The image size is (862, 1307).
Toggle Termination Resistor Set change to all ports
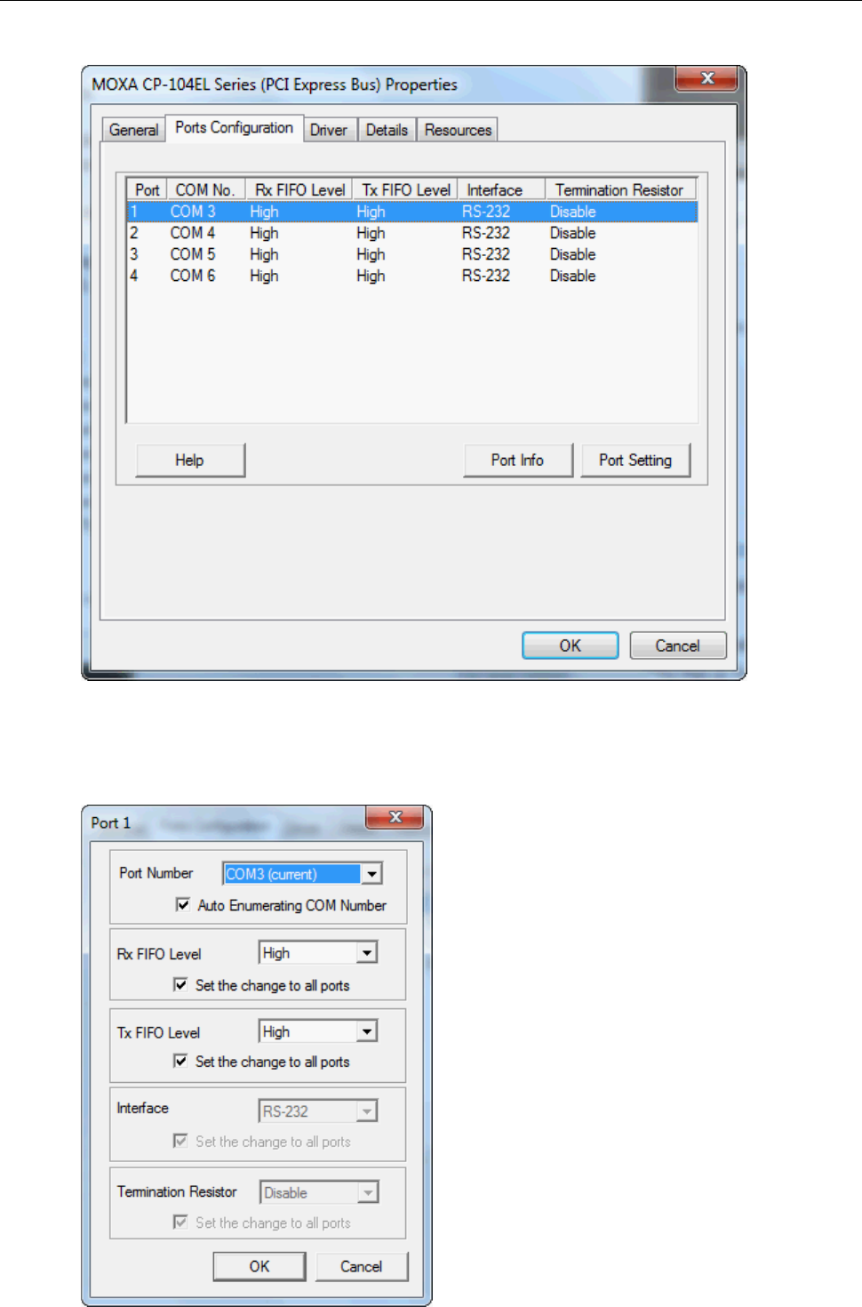pyautogui.click(x=180, y=1223)
